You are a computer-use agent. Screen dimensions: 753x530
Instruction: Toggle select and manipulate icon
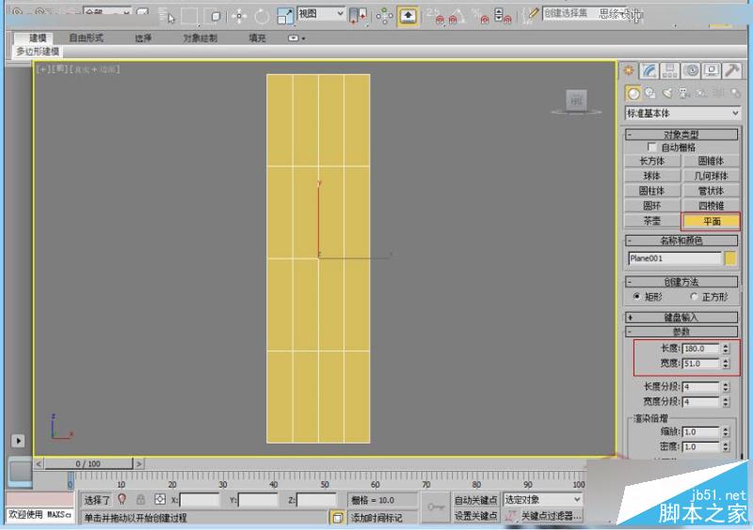[384, 16]
